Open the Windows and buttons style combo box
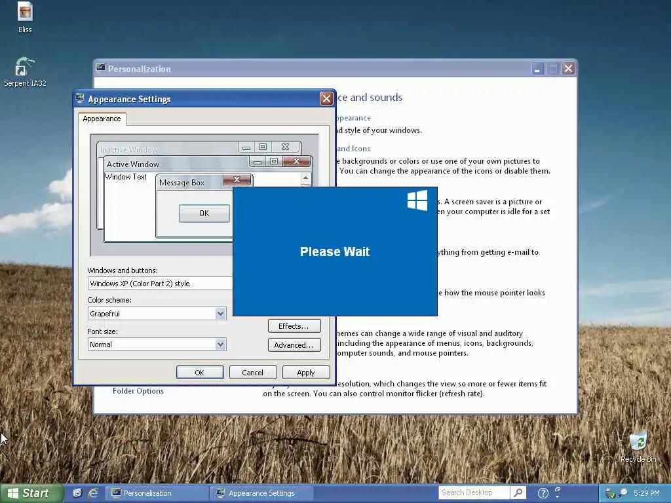The image size is (671, 503). tap(161, 284)
